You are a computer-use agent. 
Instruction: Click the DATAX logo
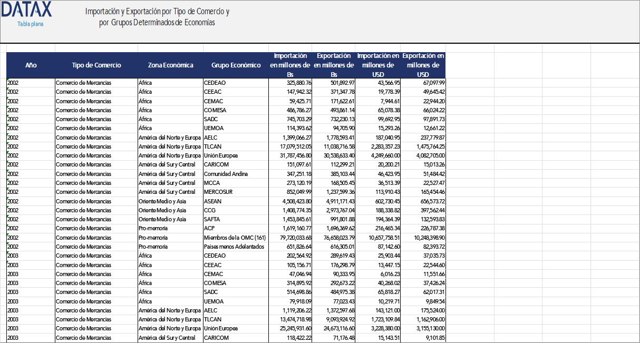[x=26, y=9]
